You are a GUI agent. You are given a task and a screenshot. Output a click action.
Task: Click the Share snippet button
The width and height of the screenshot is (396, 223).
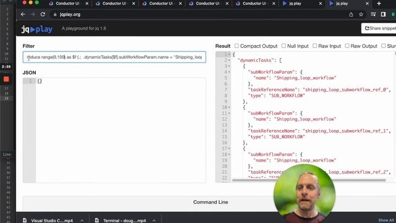[x=379, y=28]
